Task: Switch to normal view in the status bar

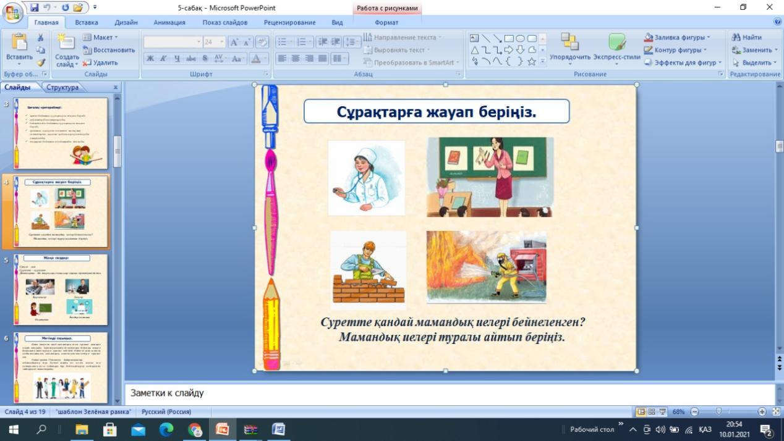Action: (x=641, y=411)
